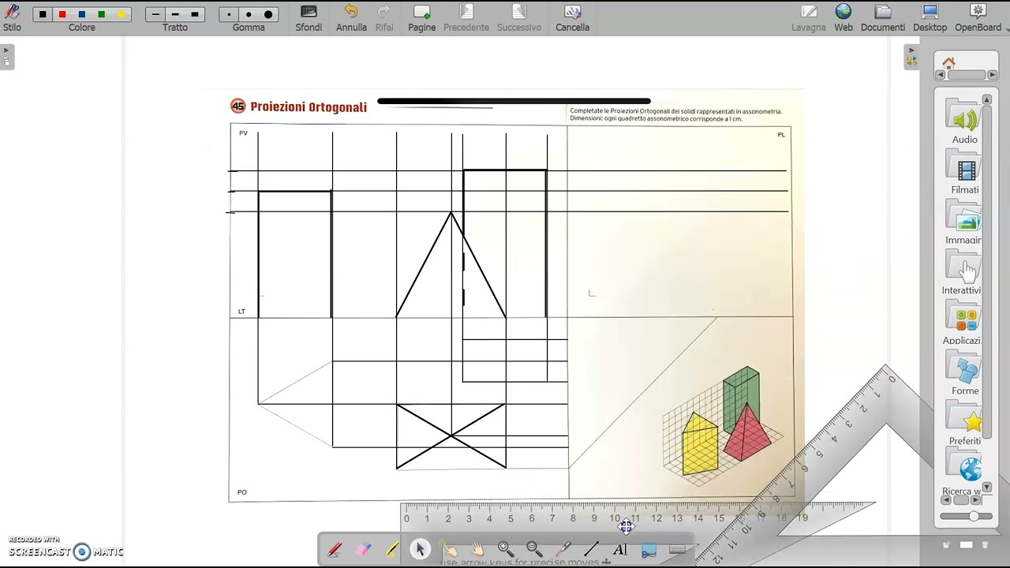Viewport: 1010px width, 568px height.
Task: Select the zoom out magnifier tool
Action: (x=534, y=550)
